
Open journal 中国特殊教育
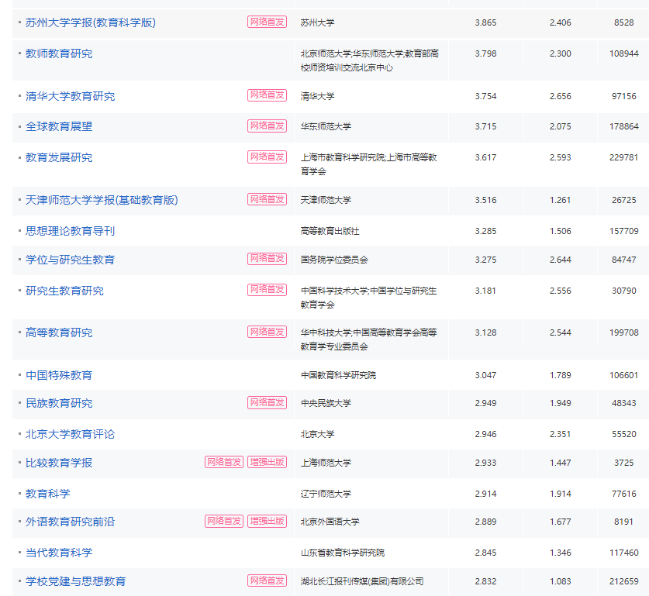coord(59,374)
